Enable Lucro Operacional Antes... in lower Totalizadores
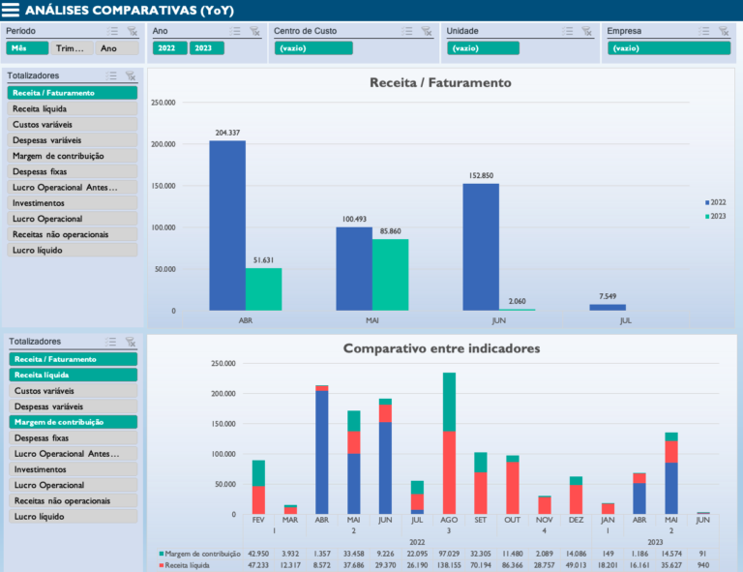The image size is (743, 572). tap(73, 454)
